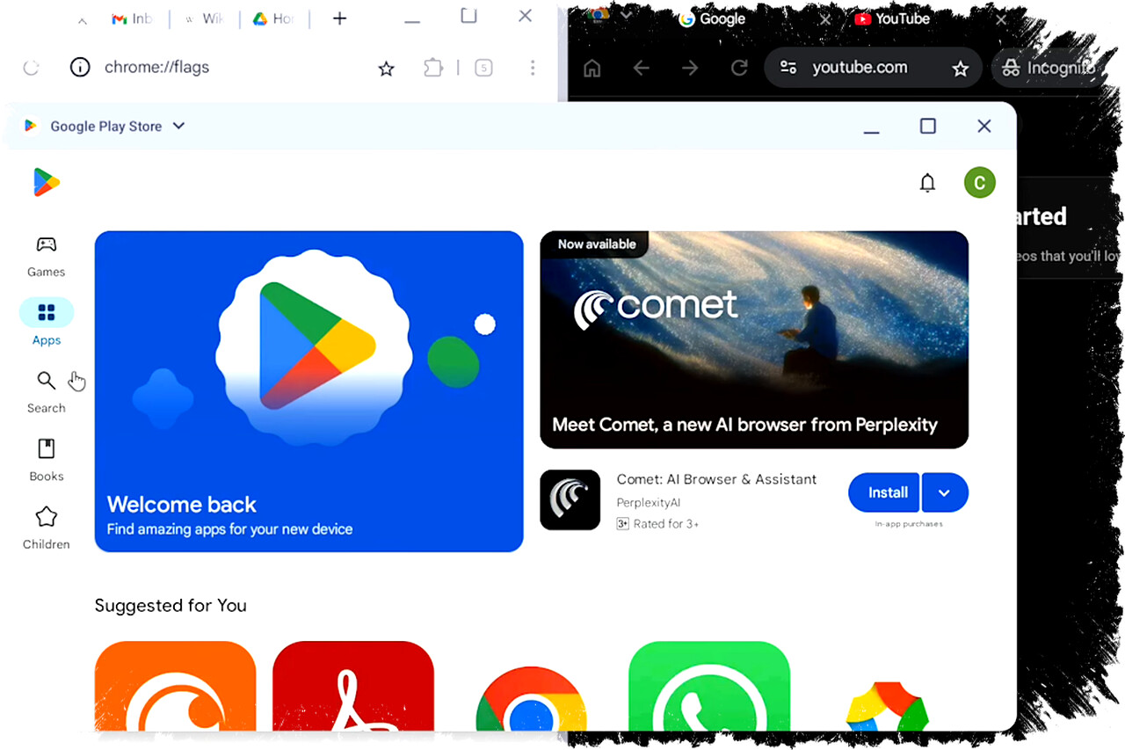
Task: Click the youtube.com address bar
Action: coord(859,68)
